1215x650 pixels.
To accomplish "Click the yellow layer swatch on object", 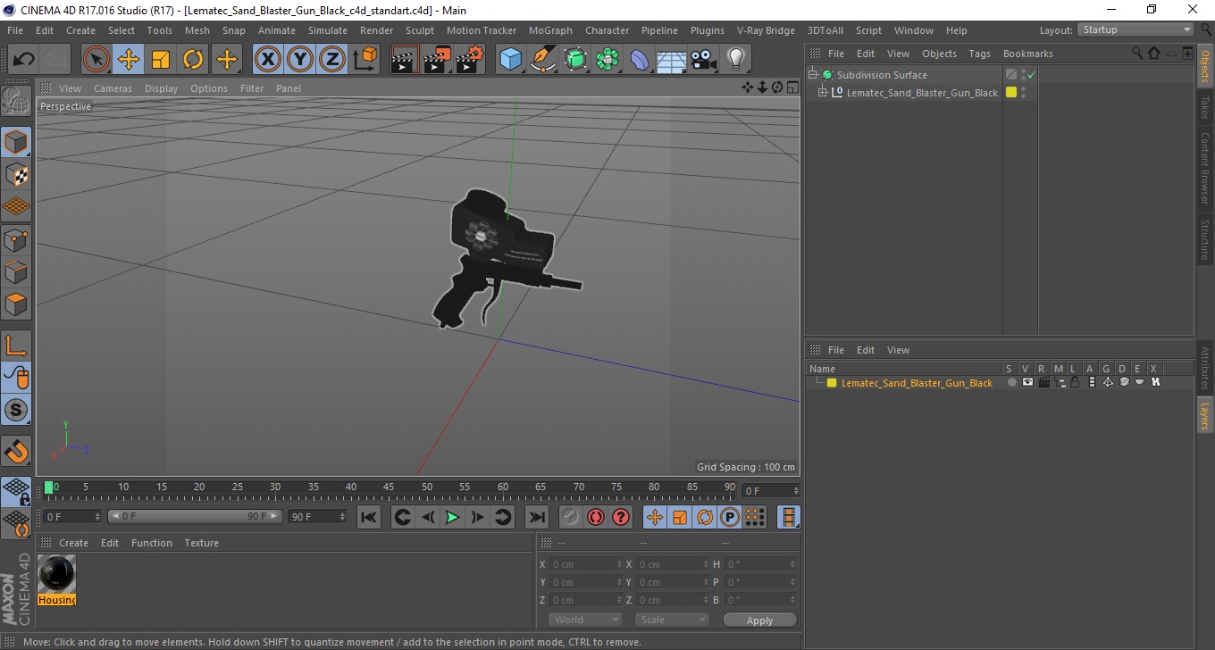I will (1011, 92).
